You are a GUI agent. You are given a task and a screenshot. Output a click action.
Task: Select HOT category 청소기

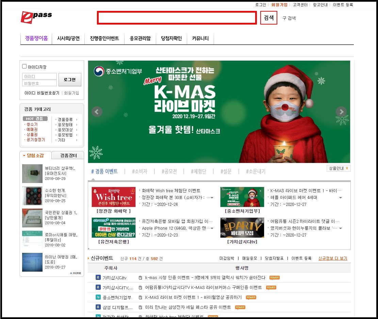(32, 124)
